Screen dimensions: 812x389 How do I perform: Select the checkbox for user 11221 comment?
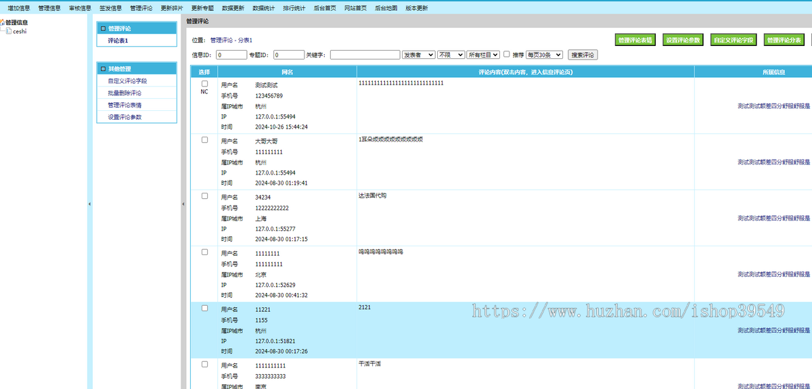coord(204,308)
